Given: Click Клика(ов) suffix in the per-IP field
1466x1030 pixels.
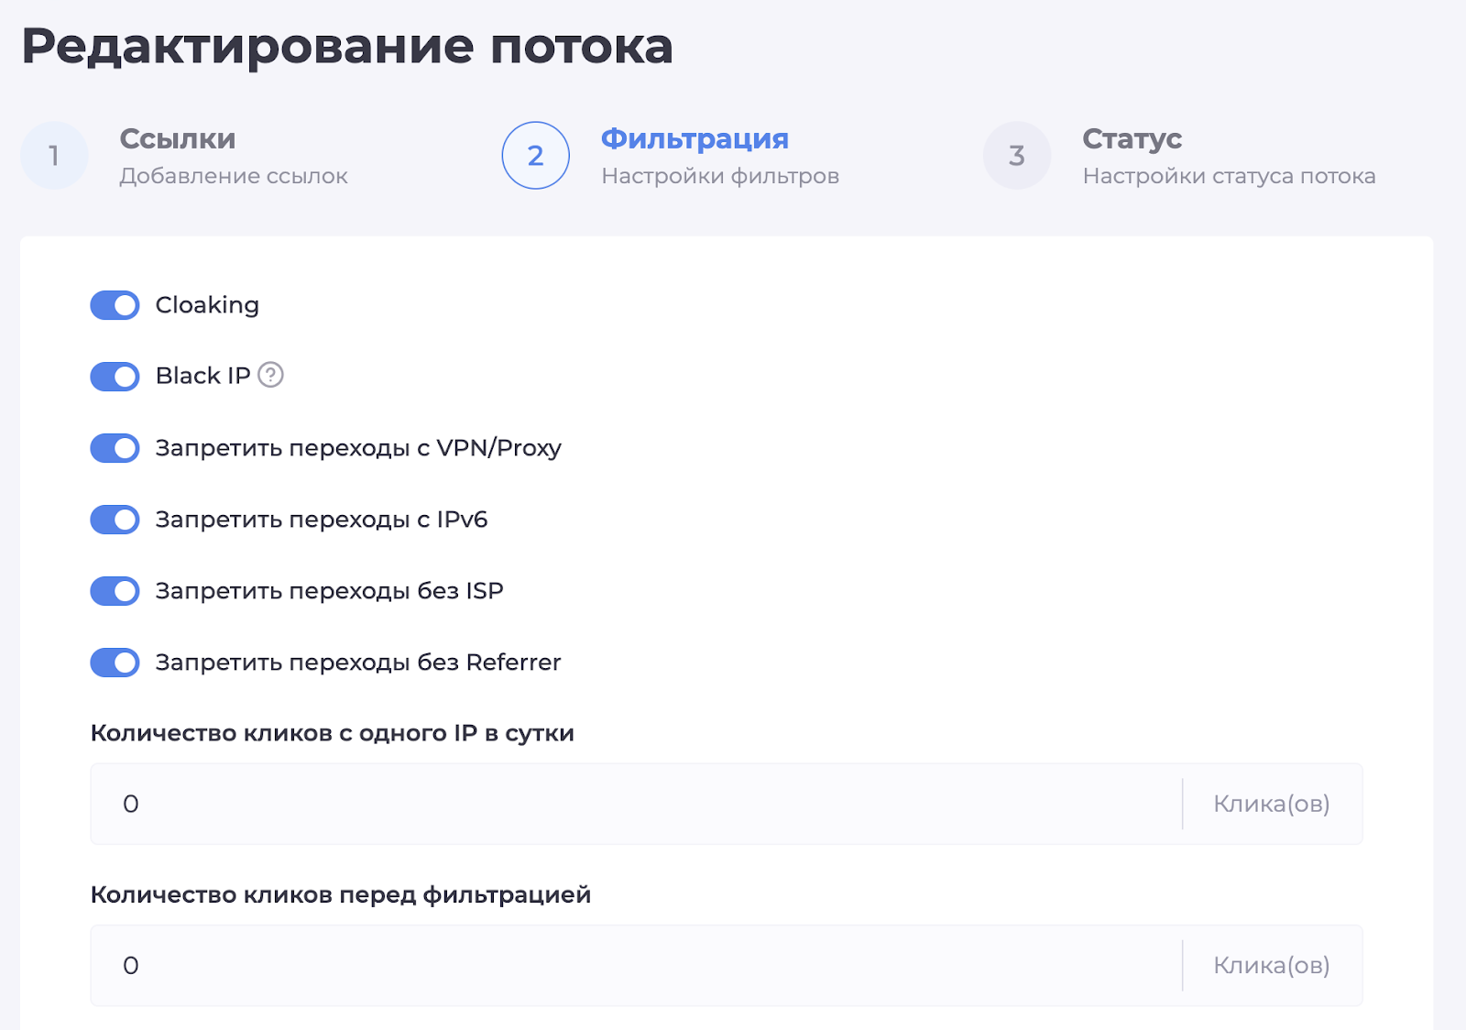Looking at the screenshot, I should pyautogui.click(x=1272, y=804).
